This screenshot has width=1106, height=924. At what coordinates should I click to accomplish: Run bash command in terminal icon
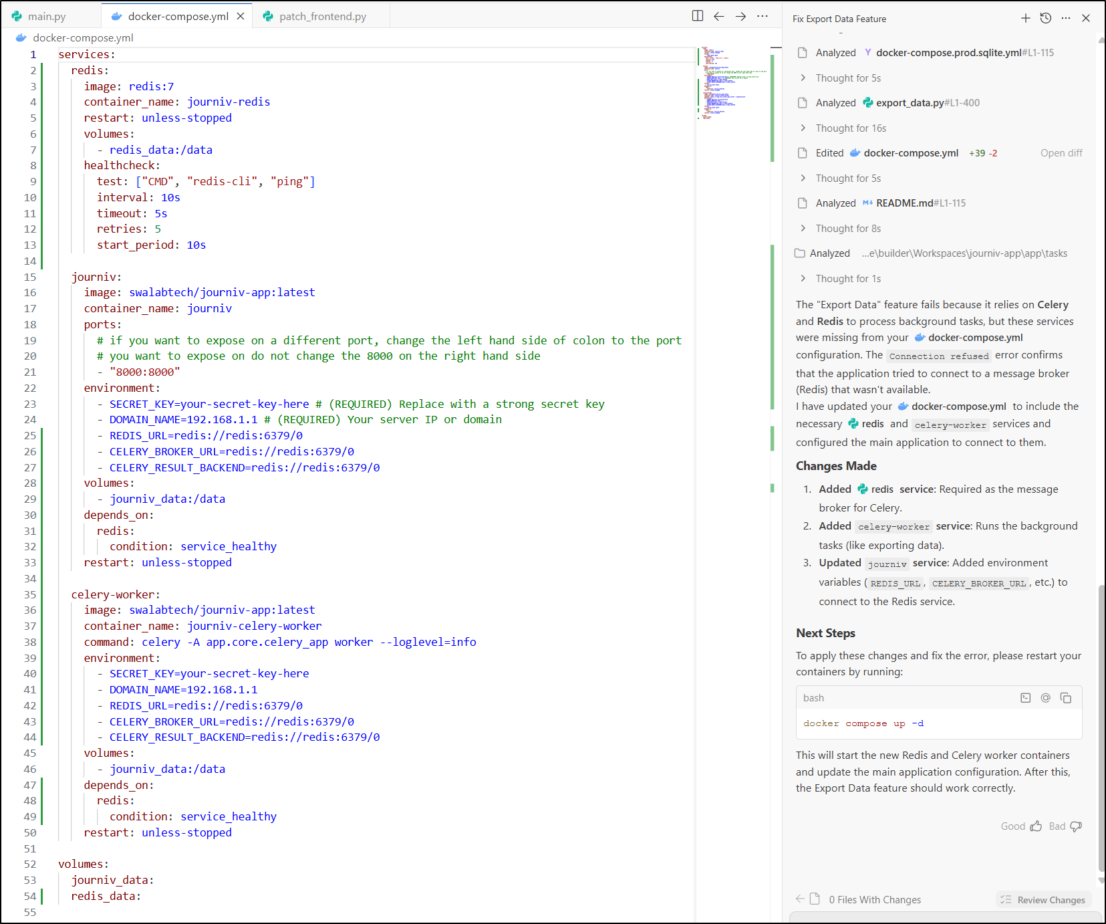coord(1025,698)
